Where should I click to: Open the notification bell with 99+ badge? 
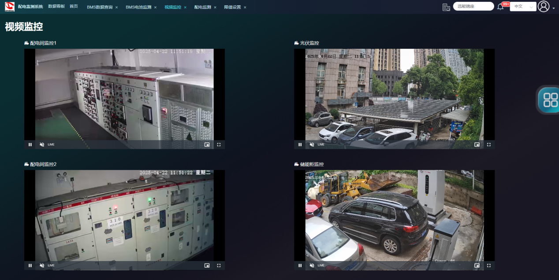pos(500,7)
